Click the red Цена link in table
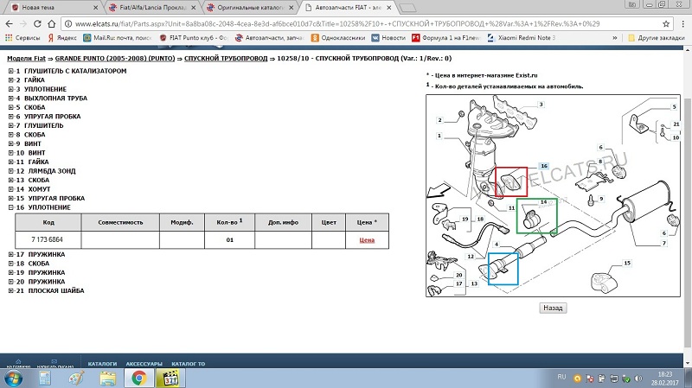The width and height of the screenshot is (692, 388). (366, 241)
